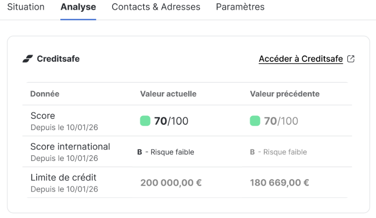Screen dimensions: 376x218
Task: Click the Limite de crédit row label
Action: point(63,178)
